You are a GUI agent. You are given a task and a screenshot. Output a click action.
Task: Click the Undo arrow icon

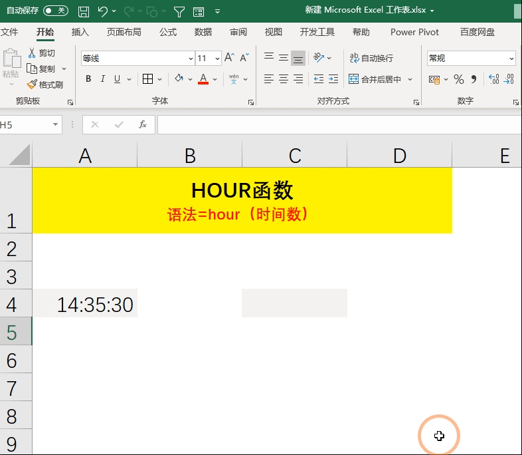tap(102, 11)
